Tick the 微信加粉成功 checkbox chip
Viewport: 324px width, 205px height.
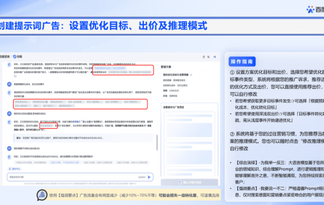point(58,102)
